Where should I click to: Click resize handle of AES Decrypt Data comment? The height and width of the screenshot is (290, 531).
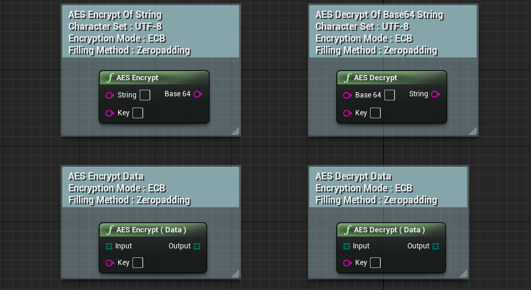point(464,274)
